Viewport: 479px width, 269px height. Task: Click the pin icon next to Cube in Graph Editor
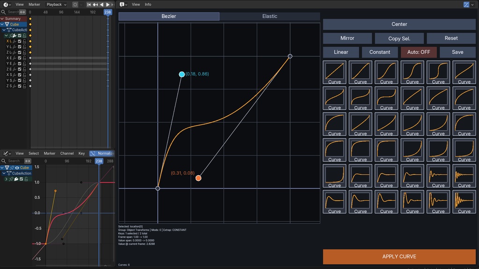pyautogui.click(x=11, y=167)
